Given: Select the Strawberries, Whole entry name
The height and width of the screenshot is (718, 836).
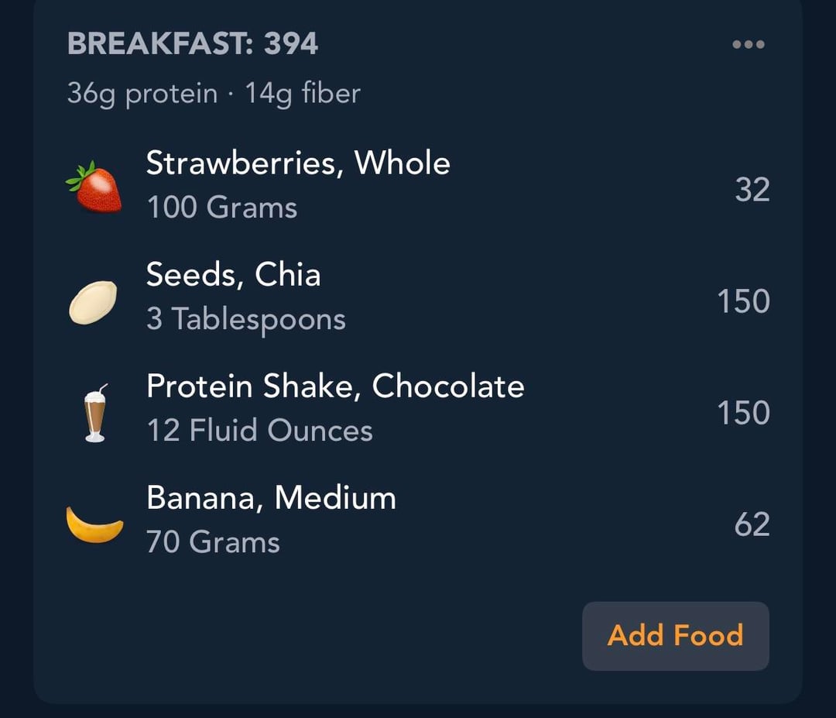Looking at the screenshot, I should click(298, 163).
